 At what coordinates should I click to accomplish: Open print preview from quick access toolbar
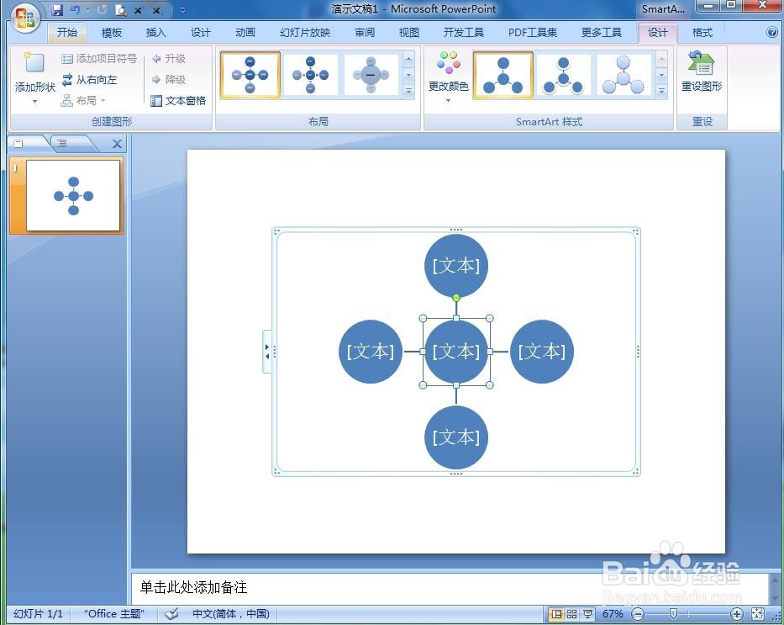click(121, 9)
